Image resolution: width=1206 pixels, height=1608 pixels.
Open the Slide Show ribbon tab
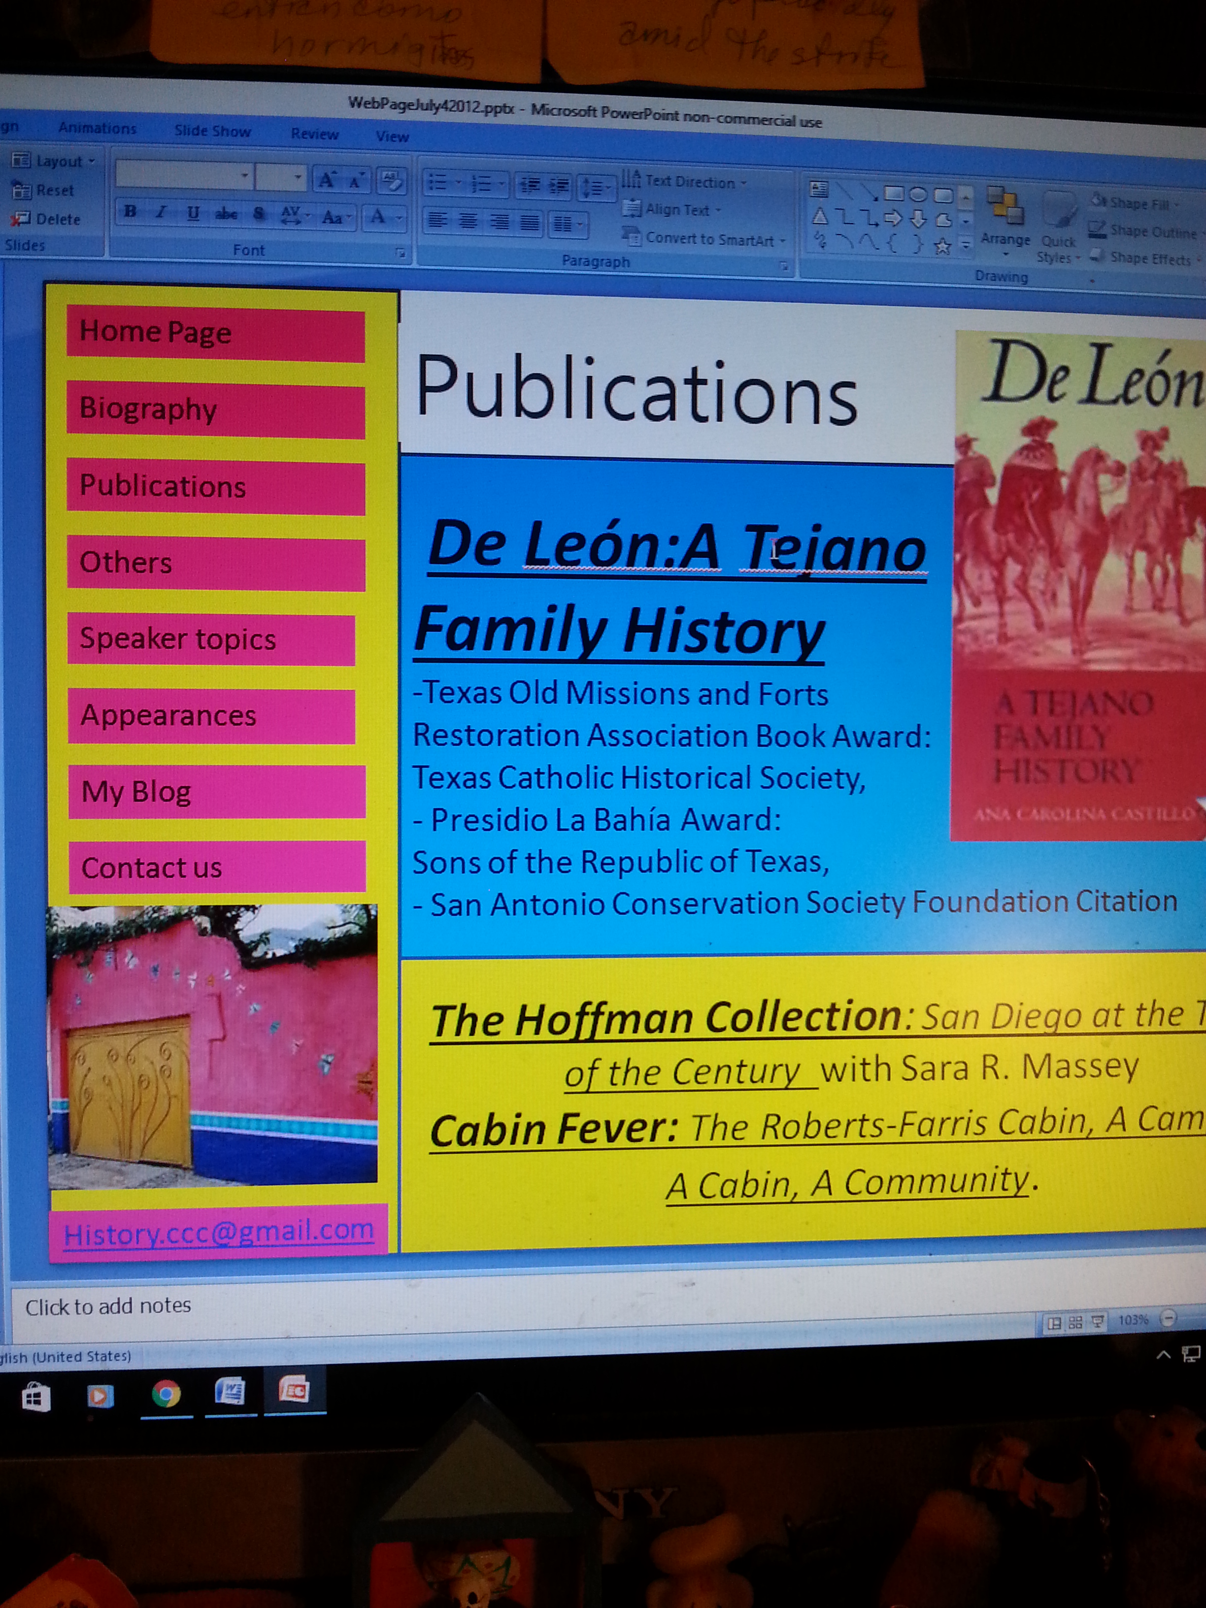point(212,131)
